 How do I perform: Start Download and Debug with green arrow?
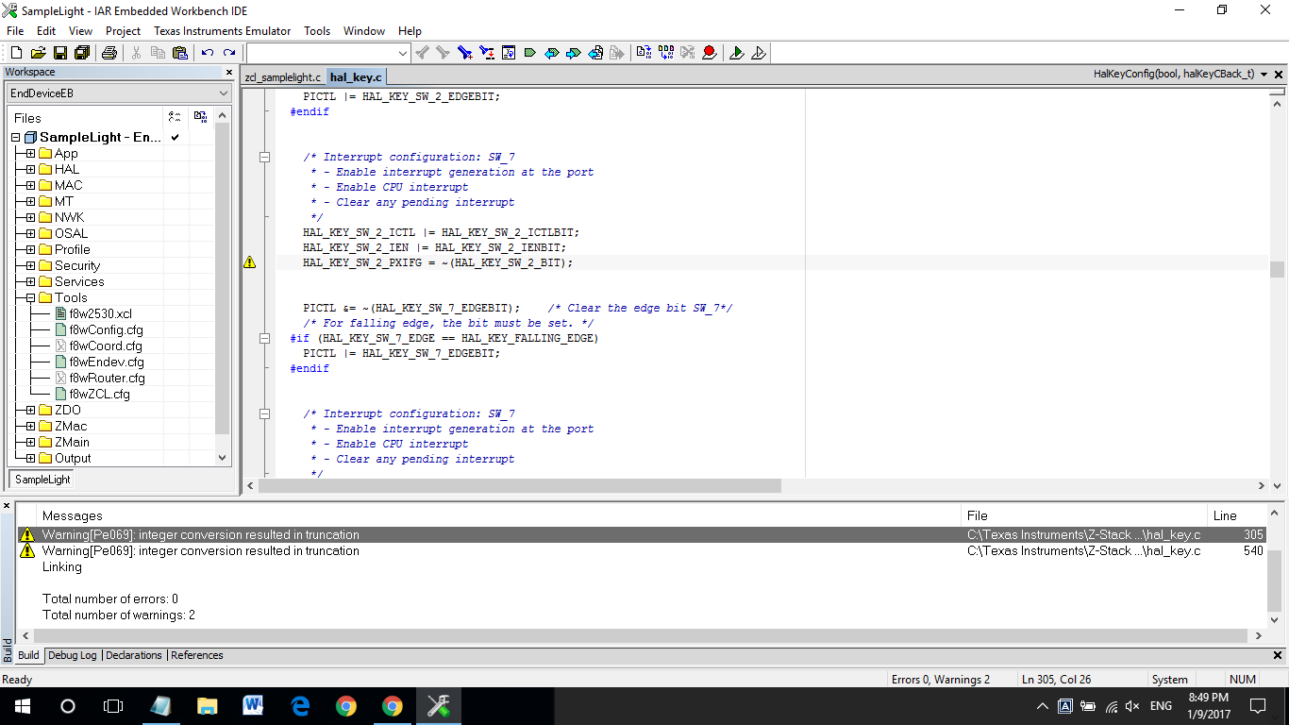tap(737, 53)
